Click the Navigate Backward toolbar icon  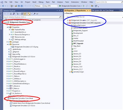(3, 6)
